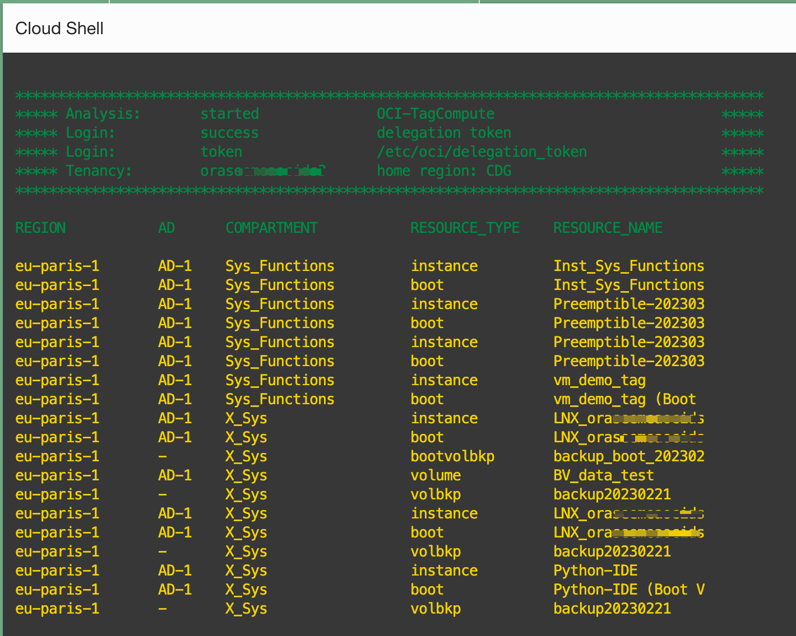This screenshot has height=636, width=796.
Task: Click the "/etc/oci/delegation_token" path
Action: point(482,152)
